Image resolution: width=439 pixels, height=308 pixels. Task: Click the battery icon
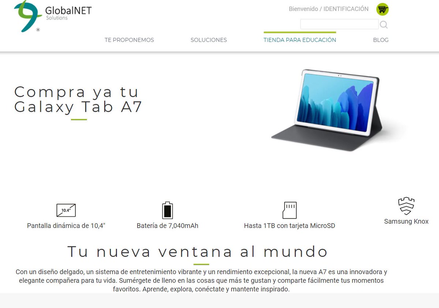pos(168,210)
